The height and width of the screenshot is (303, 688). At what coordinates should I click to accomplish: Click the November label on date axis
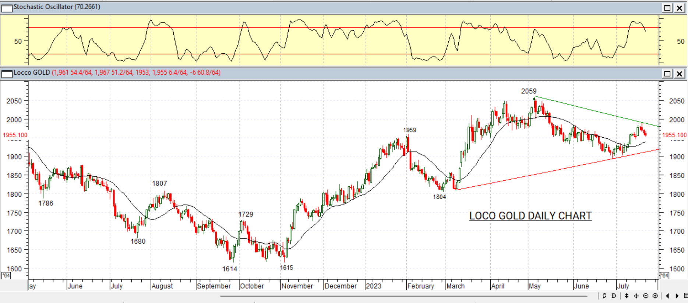click(297, 286)
